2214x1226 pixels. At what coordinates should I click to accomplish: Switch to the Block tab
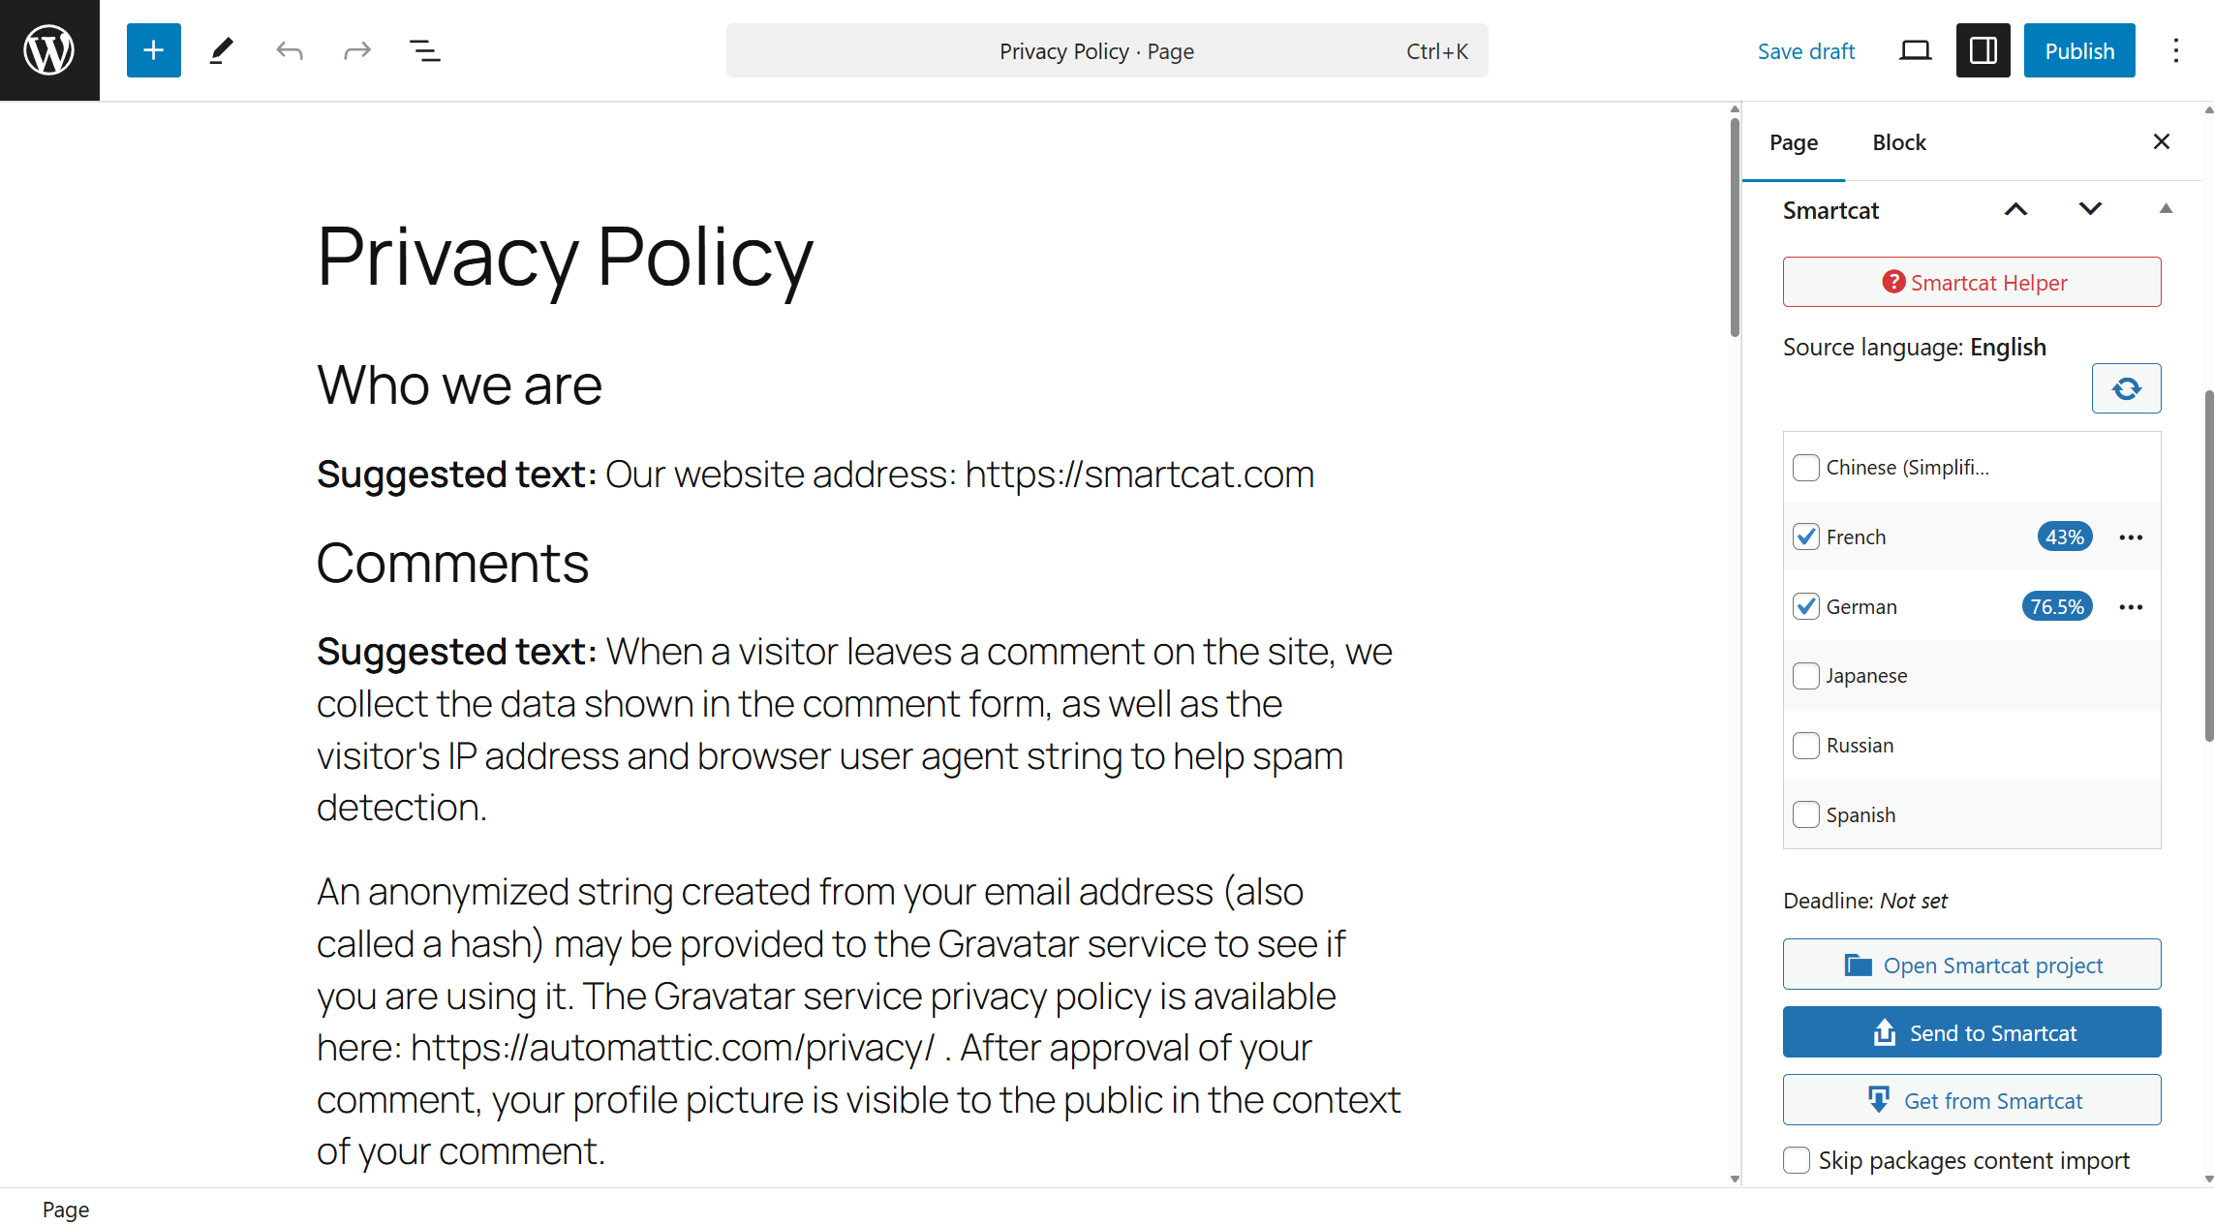1898,142
